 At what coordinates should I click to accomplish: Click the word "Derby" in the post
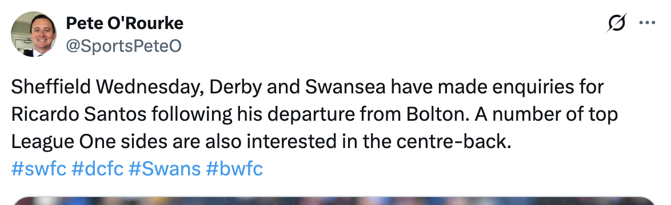236,87
